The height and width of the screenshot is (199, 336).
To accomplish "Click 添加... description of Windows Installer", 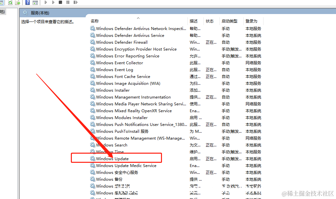I will 195,90.
